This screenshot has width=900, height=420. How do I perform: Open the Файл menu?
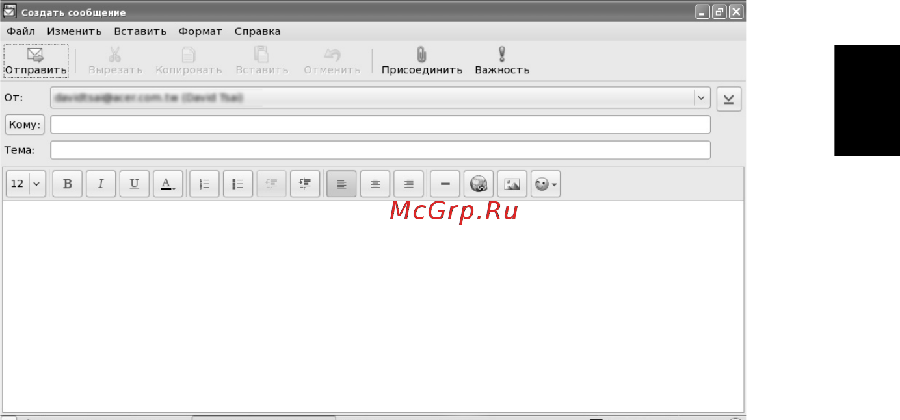click(21, 31)
